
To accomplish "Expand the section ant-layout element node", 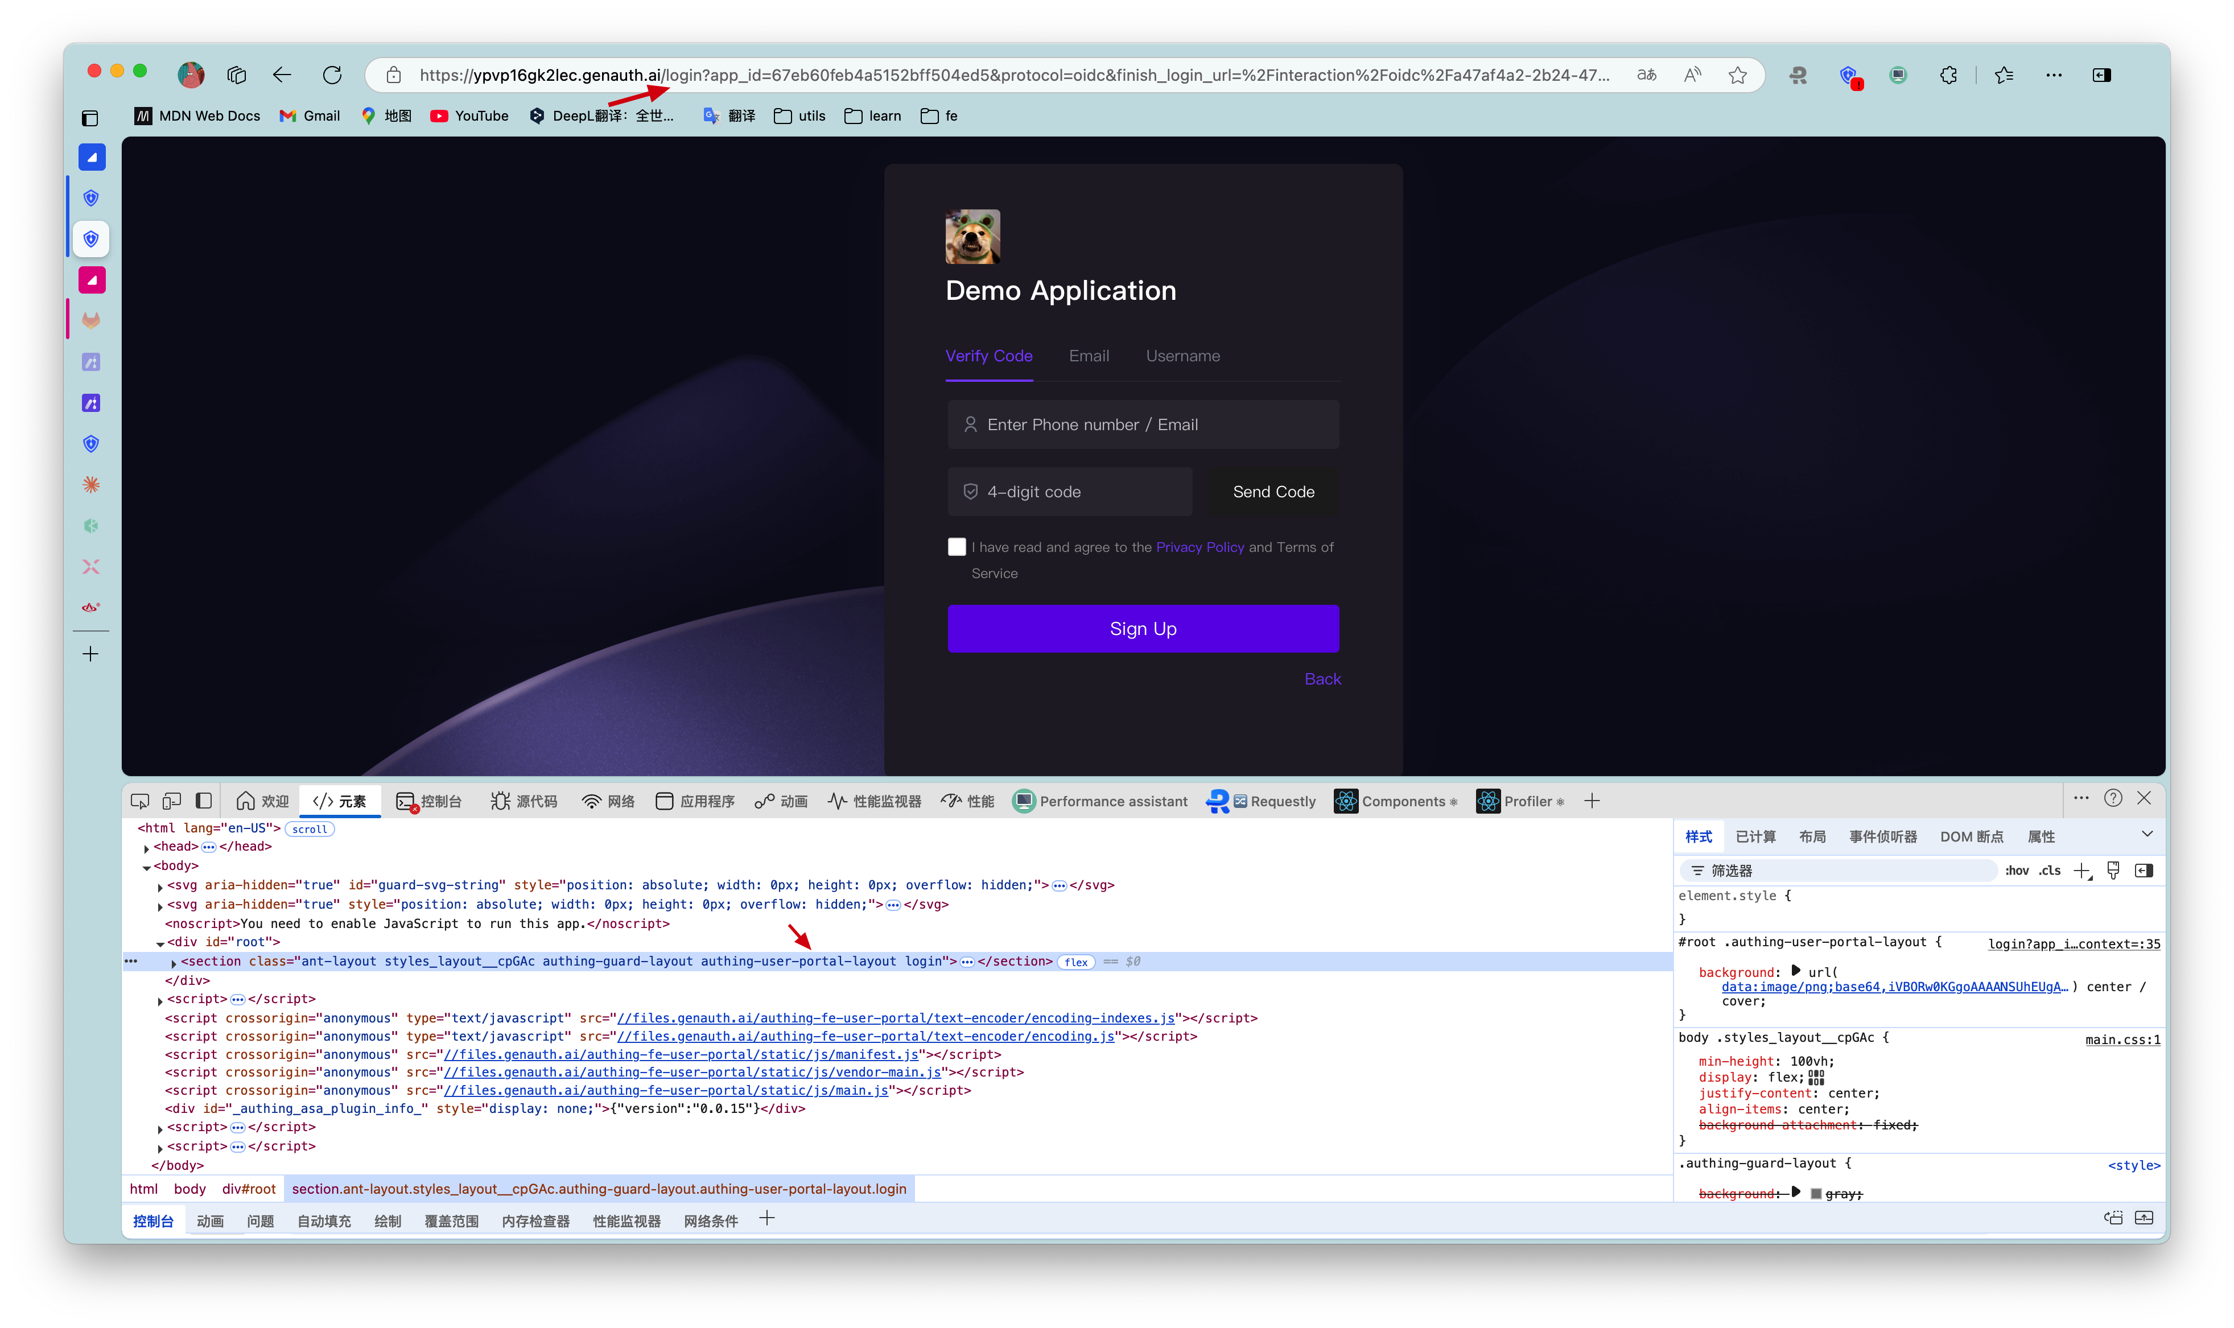I will pyautogui.click(x=174, y=963).
